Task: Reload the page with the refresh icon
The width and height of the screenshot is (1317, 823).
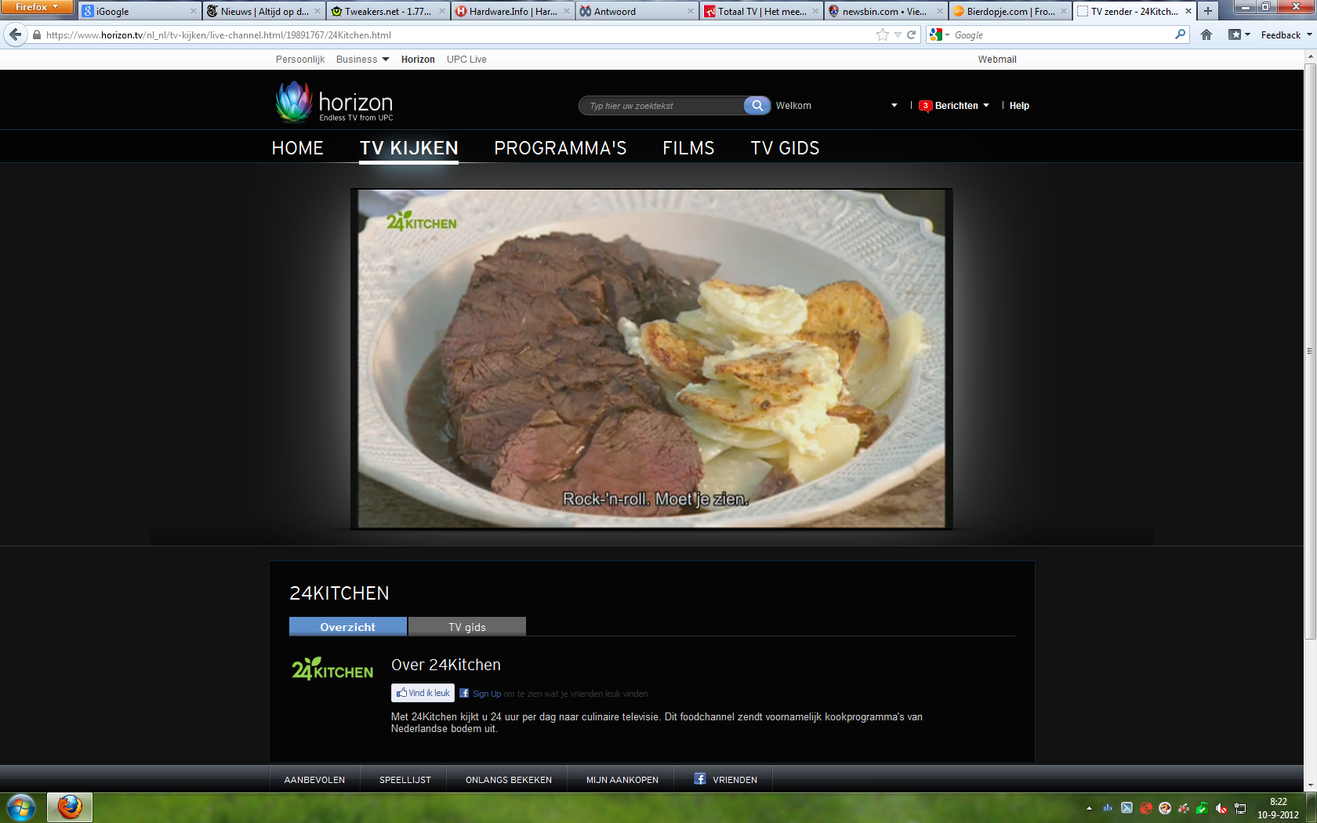Action: coord(911,34)
